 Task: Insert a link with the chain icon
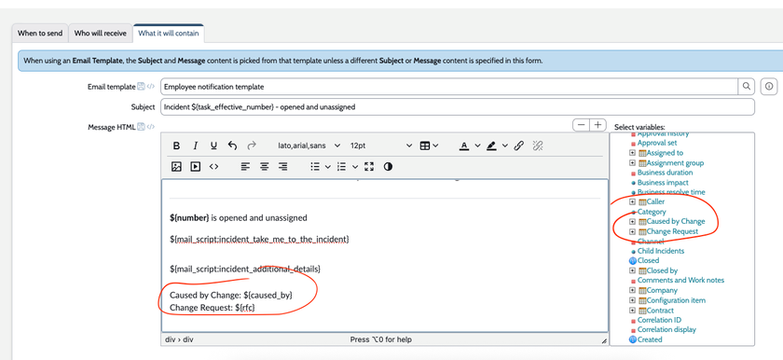[519, 145]
